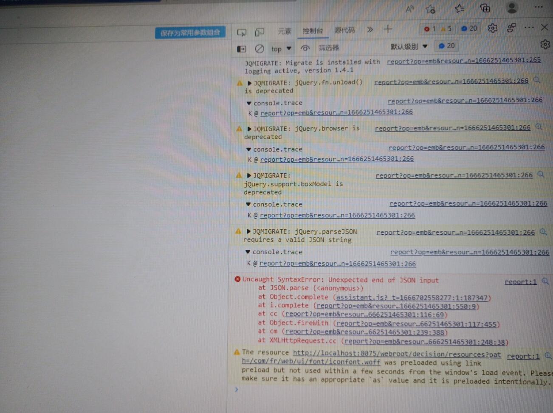The width and height of the screenshot is (553, 413).
Task: Open more tabs chevron in DevTools
Action: coord(370,30)
